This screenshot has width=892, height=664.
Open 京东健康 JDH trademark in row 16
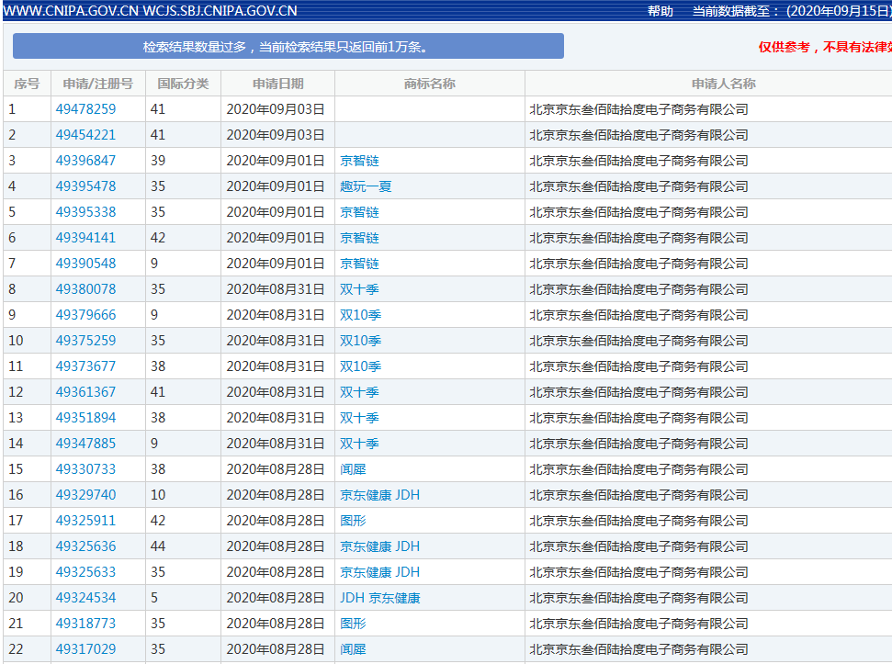tap(380, 495)
